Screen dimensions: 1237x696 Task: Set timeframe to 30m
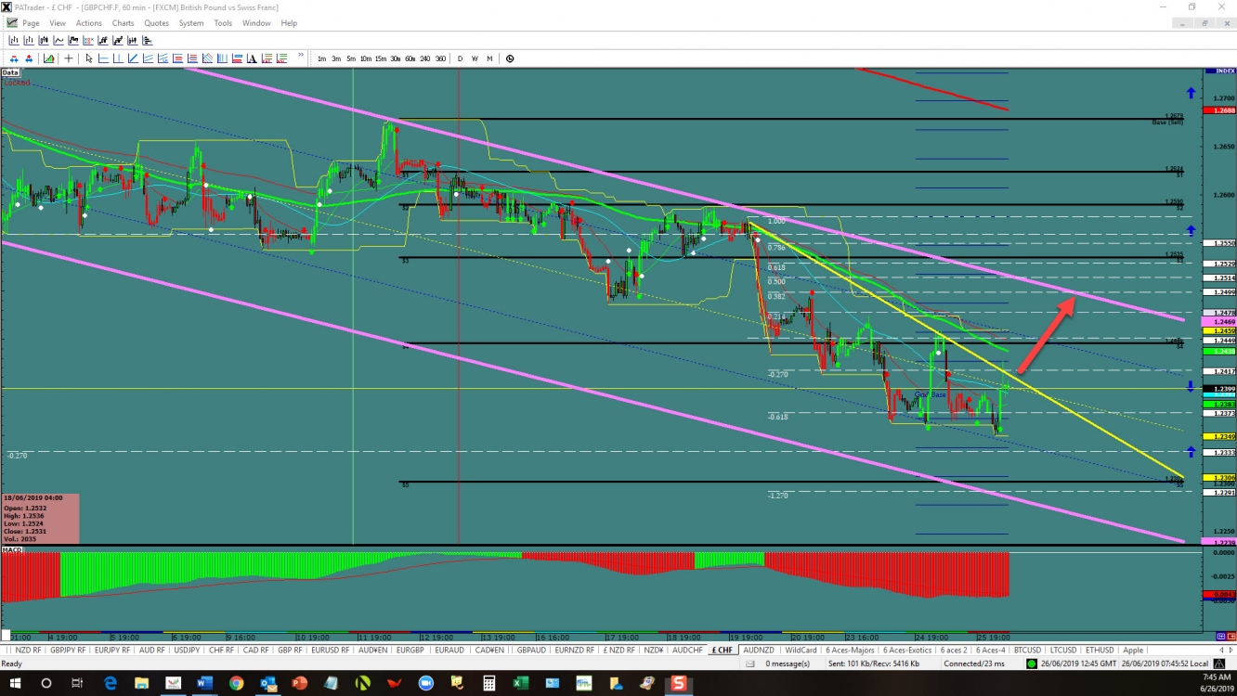click(396, 58)
